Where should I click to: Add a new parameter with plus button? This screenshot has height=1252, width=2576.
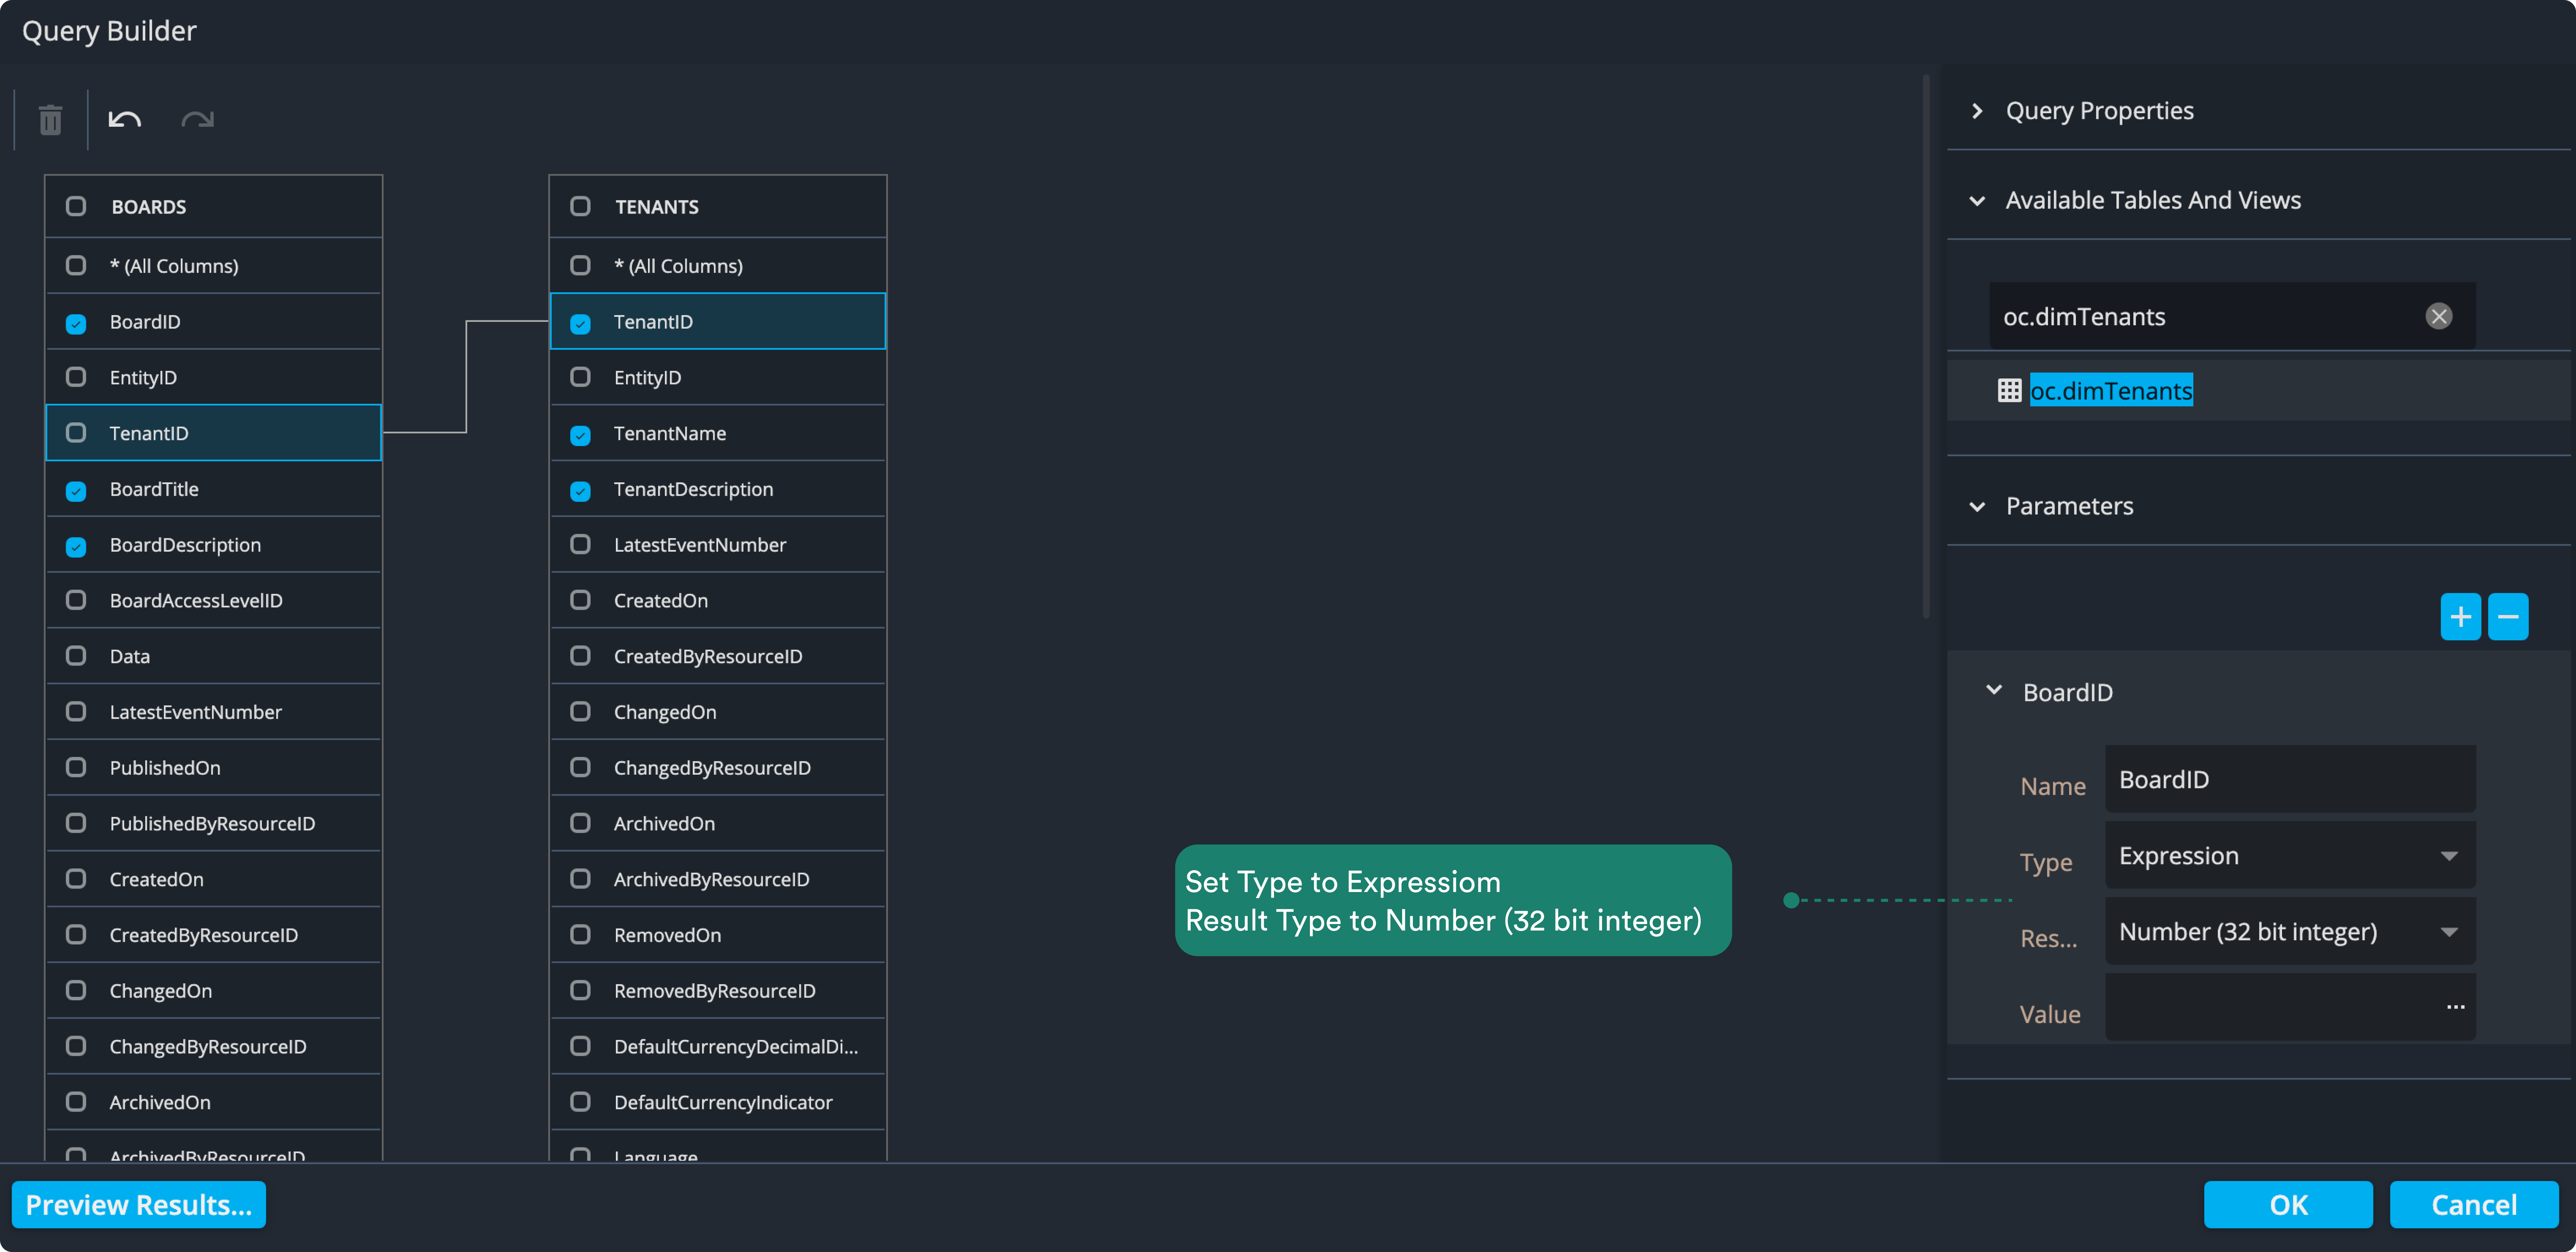click(x=2460, y=617)
